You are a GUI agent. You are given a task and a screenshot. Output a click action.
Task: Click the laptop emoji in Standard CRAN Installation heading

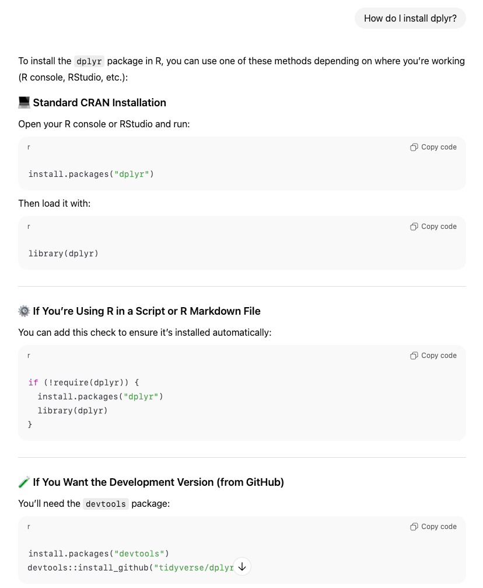tap(24, 102)
